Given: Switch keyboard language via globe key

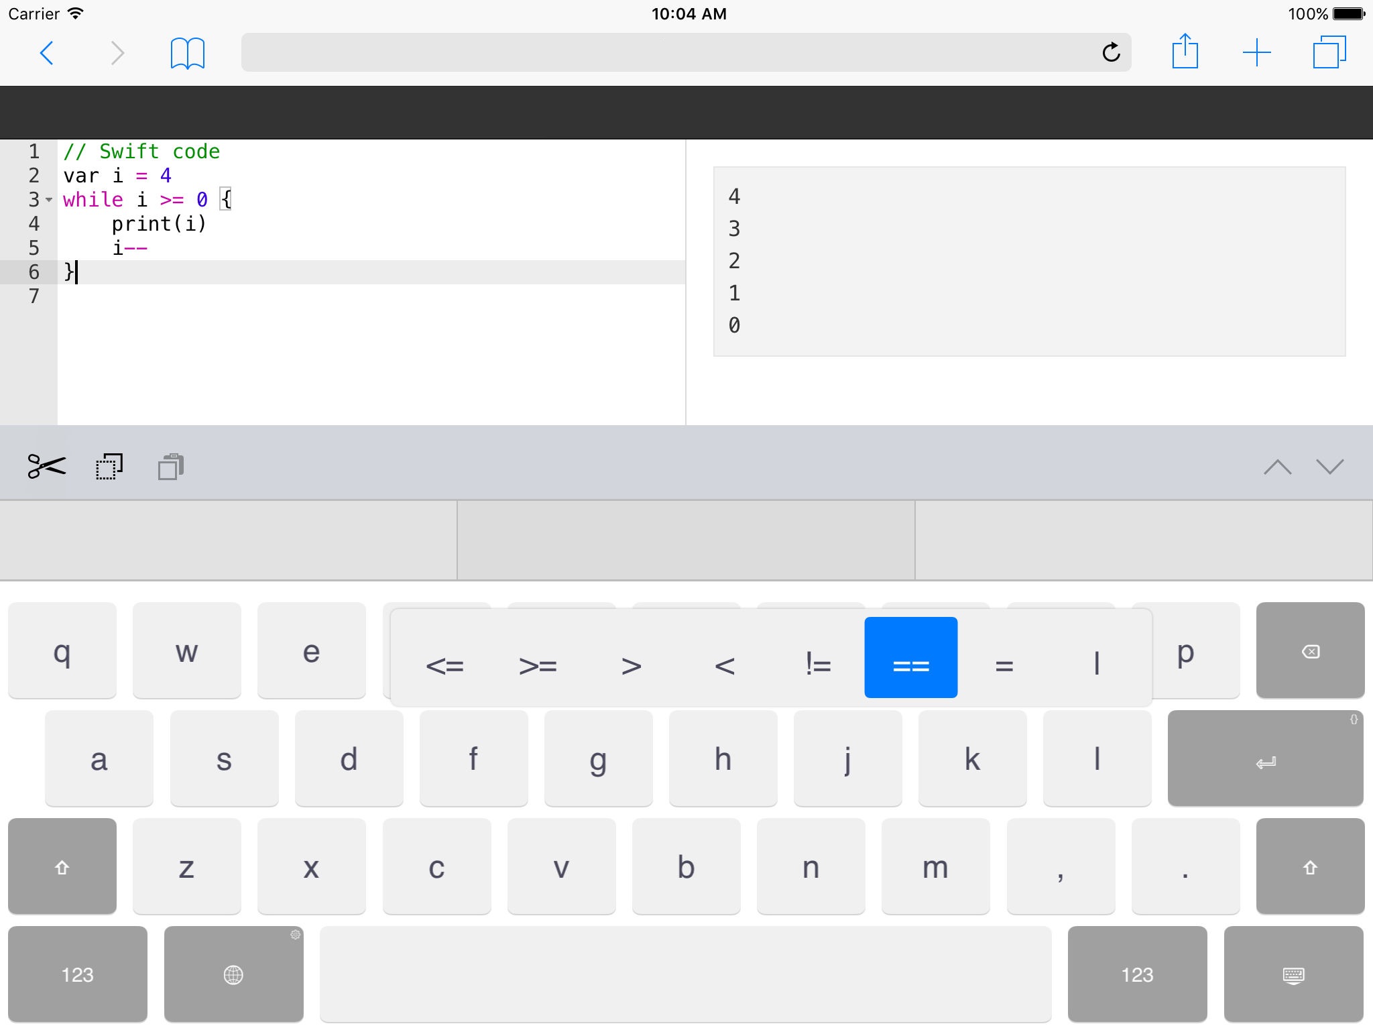Looking at the screenshot, I should click(x=233, y=974).
